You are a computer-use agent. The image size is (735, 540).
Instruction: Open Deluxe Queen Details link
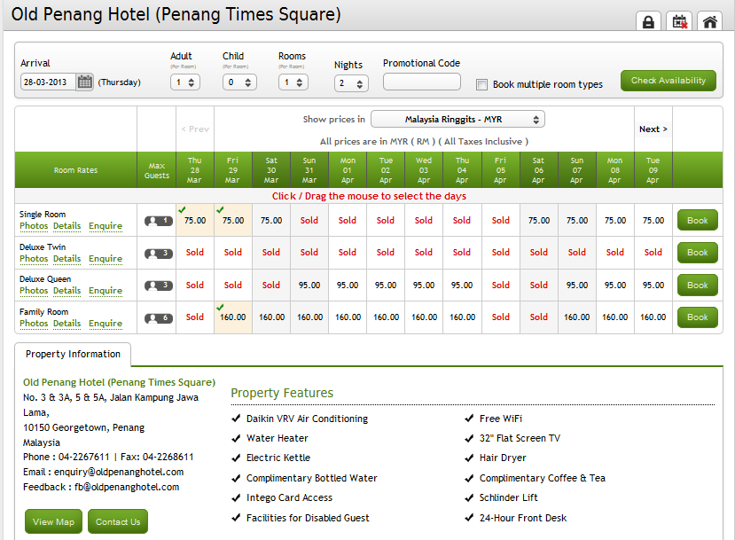[66, 291]
